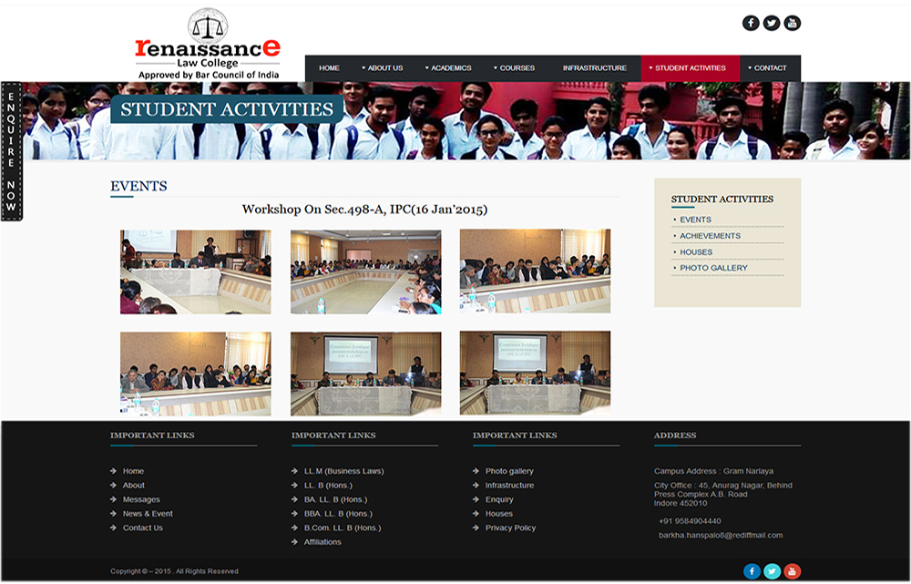Open the first workshop photo thumbnail
Viewport: 911px width, 584px height.
195,272
